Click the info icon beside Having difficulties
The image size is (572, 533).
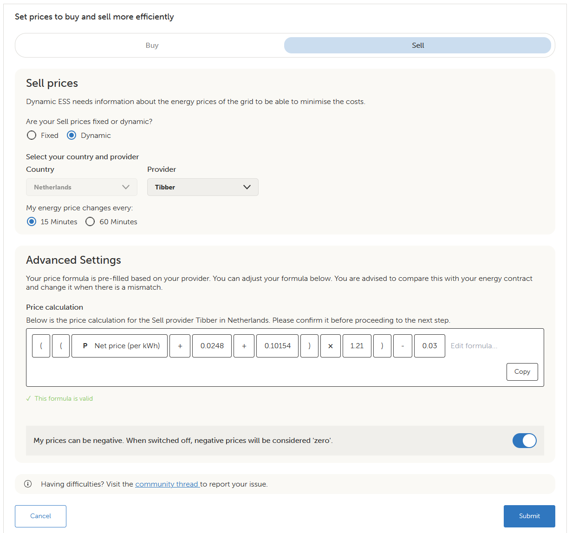[x=28, y=484]
